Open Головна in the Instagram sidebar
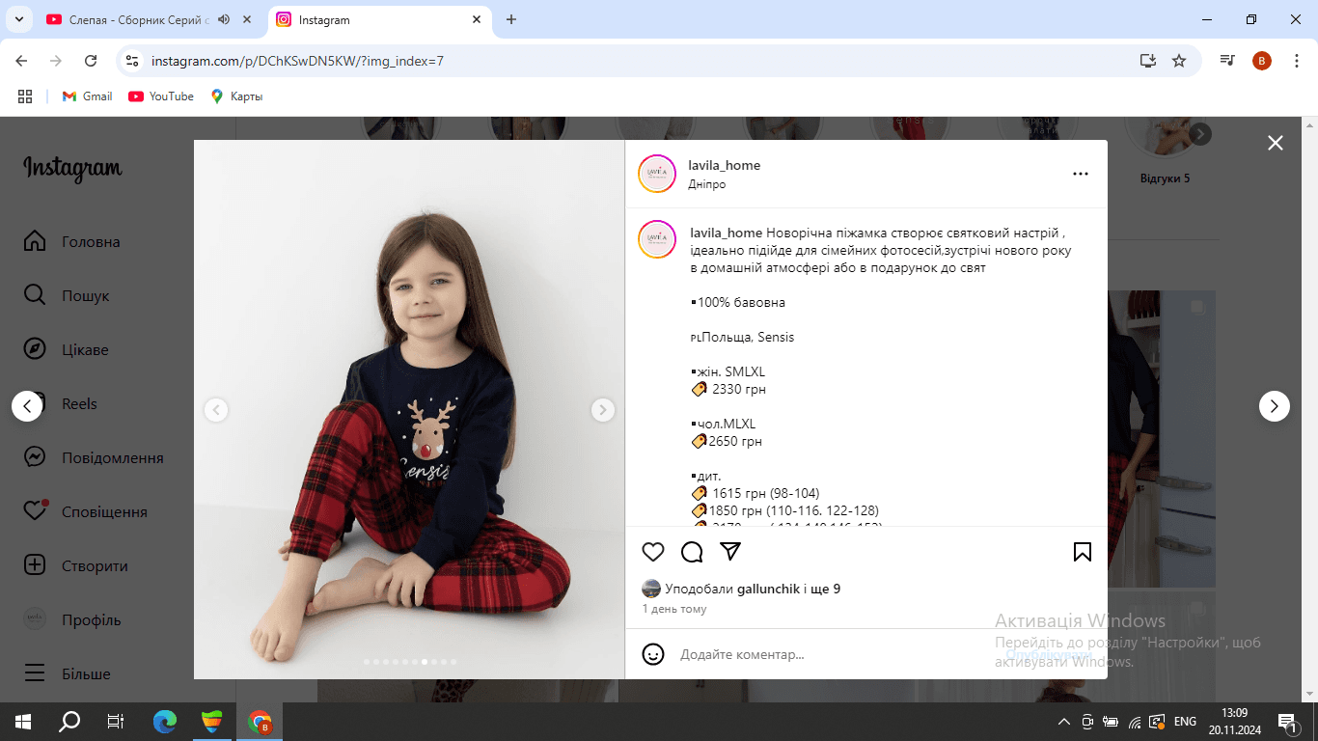 (x=72, y=241)
